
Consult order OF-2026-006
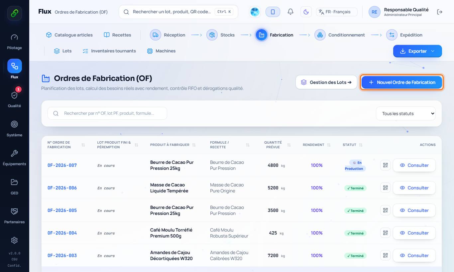(x=414, y=188)
